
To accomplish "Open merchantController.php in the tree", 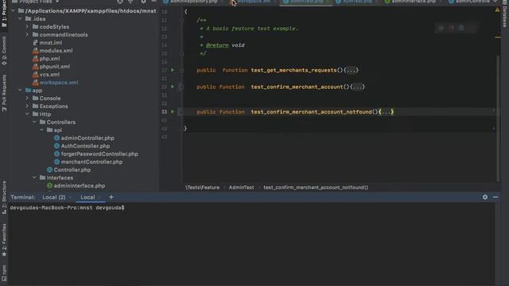I will point(91,162).
